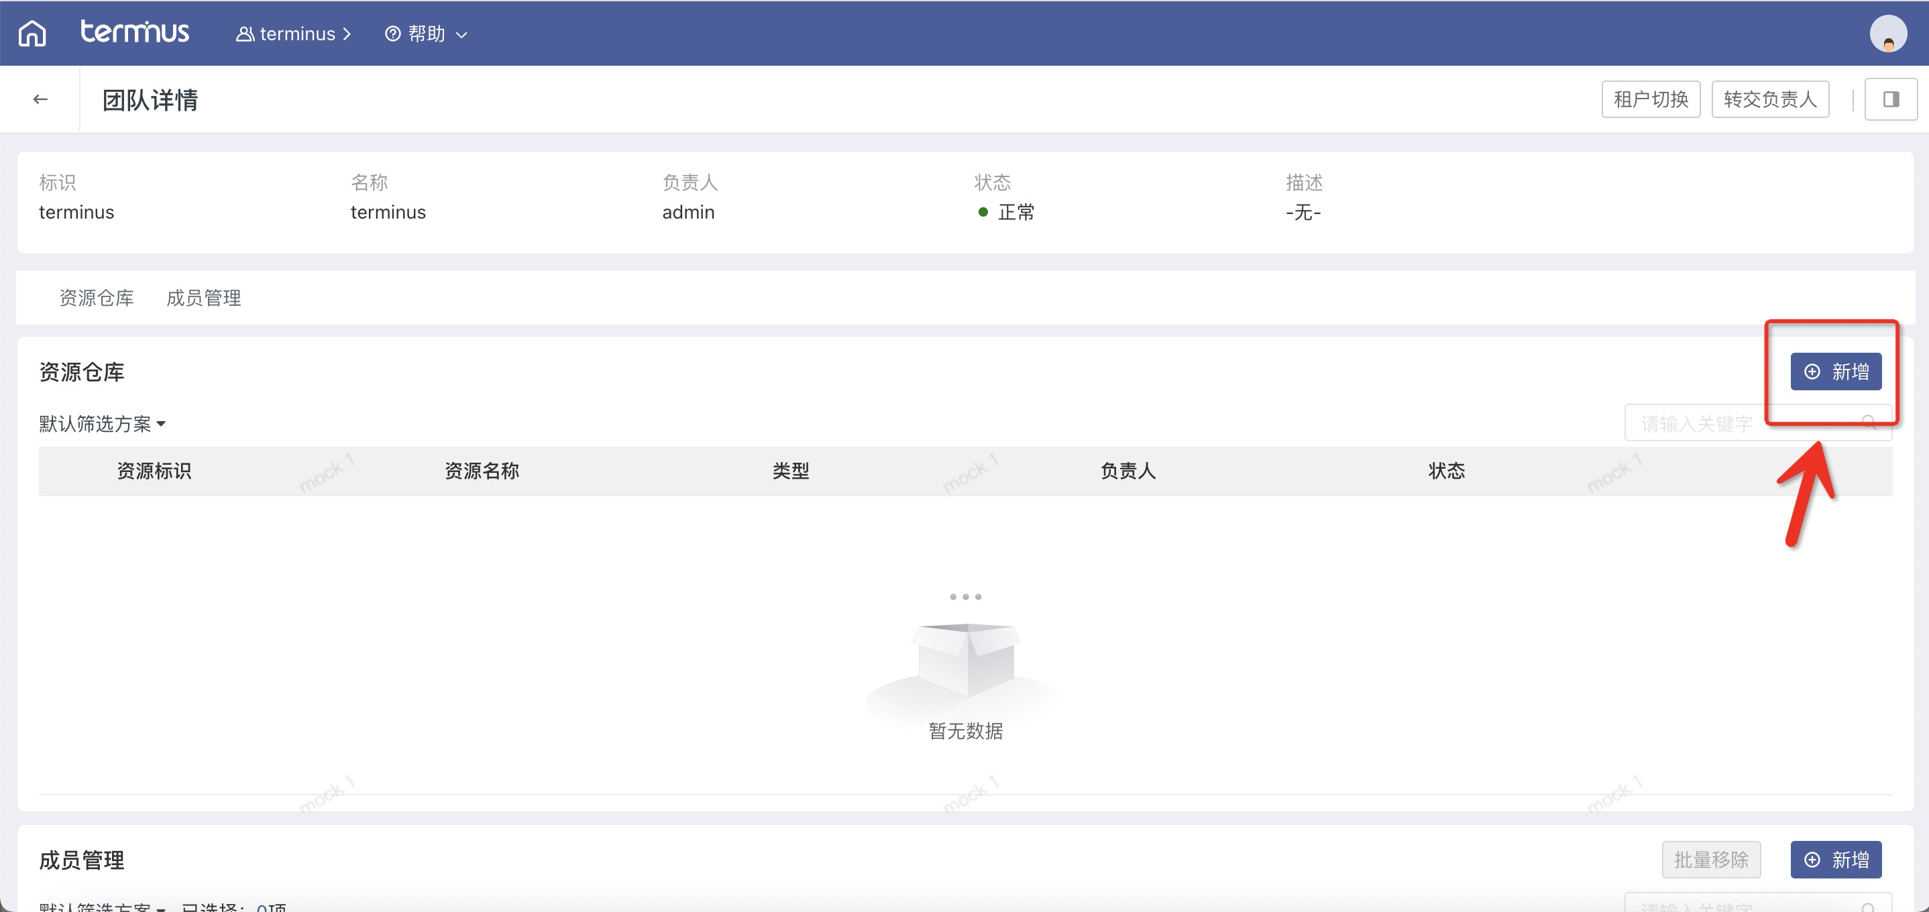Image resolution: width=1929 pixels, height=912 pixels.
Task: Click the 租户切换 button
Action: tap(1651, 100)
